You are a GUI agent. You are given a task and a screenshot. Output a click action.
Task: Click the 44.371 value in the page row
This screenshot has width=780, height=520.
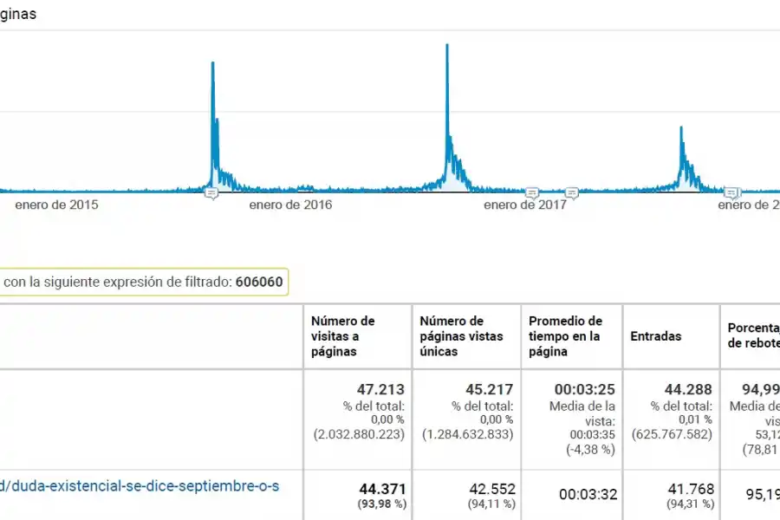point(383,486)
